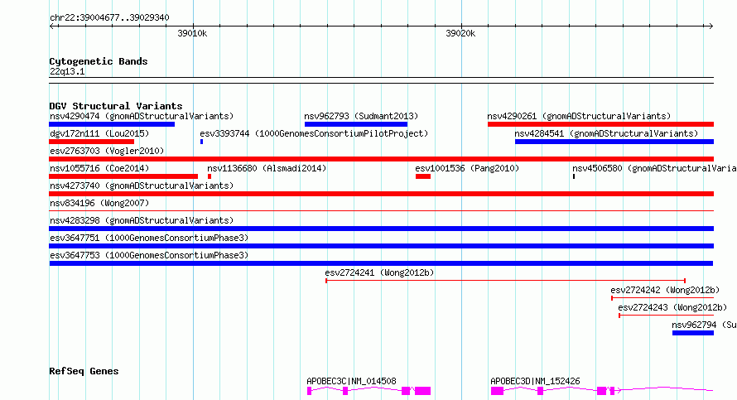Open the Cytogenetic Bands track title
This screenshot has width=737, height=400.
tap(99, 61)
